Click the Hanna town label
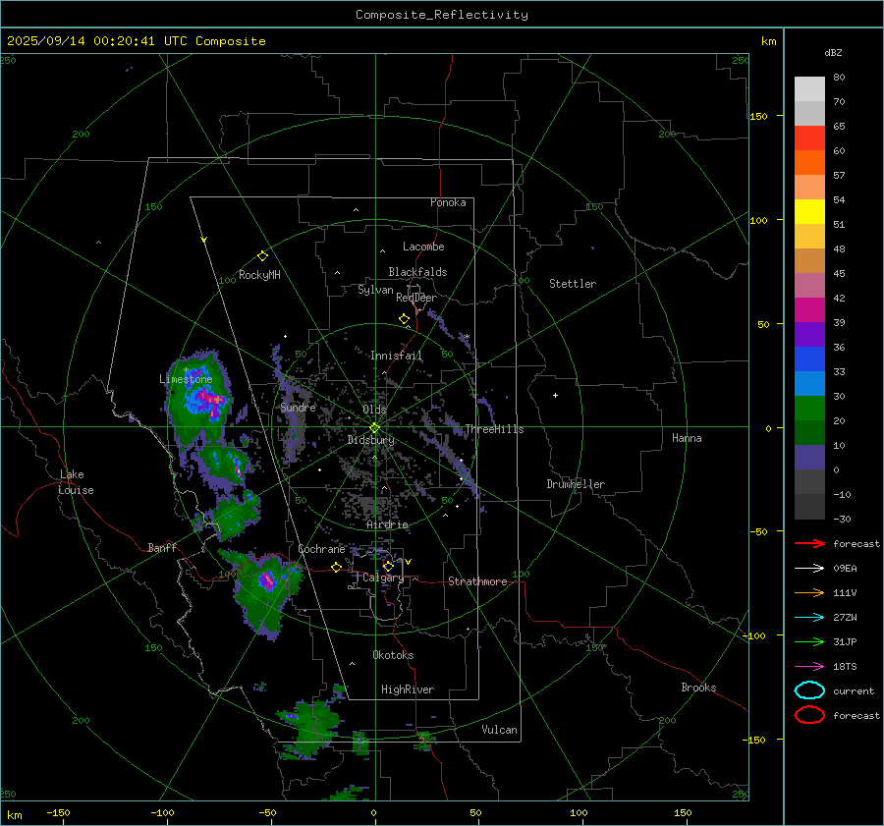This screenshot has width=884, height=826. pos(687,438)
